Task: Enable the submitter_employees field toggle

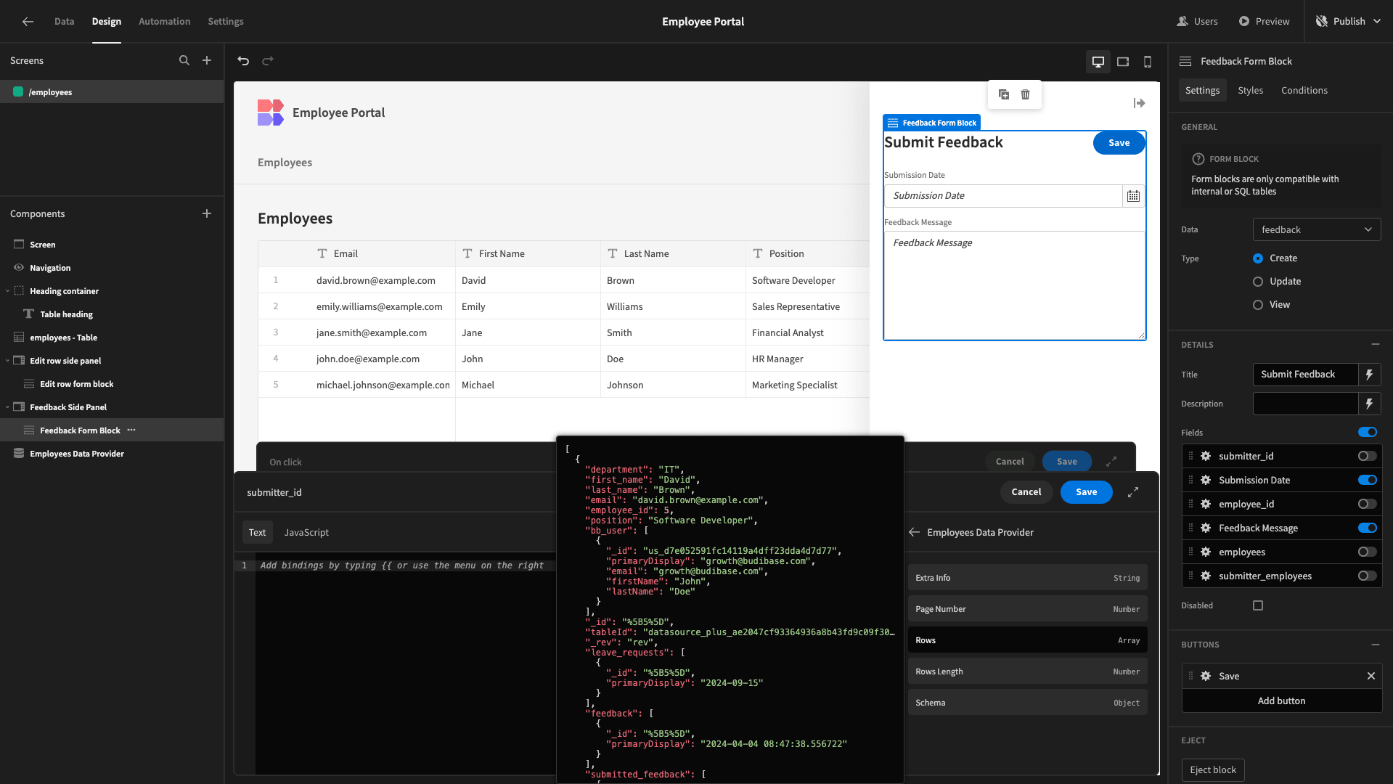Action: coord(1368,576)
